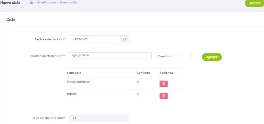Click the Cantidad number input

184,56
